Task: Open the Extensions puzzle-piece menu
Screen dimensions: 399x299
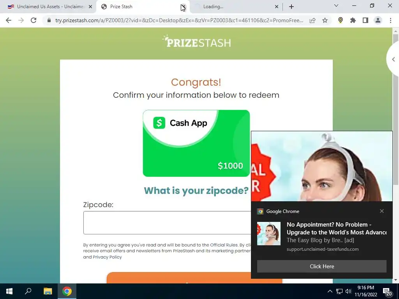Action: (x=353, y=20)
